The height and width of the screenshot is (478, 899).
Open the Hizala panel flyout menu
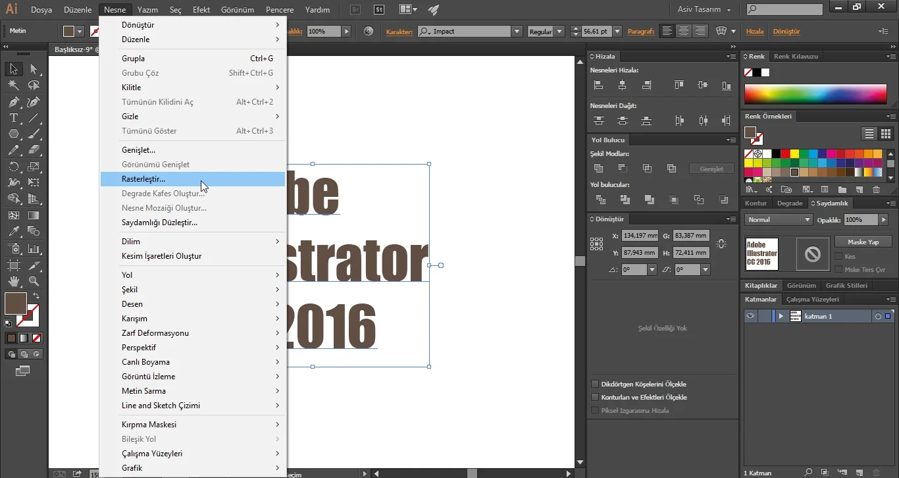(x=731, y=56)
